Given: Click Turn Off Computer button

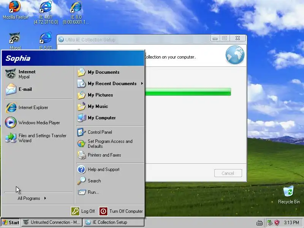Looking at the screenshot, I should [121, 211].
